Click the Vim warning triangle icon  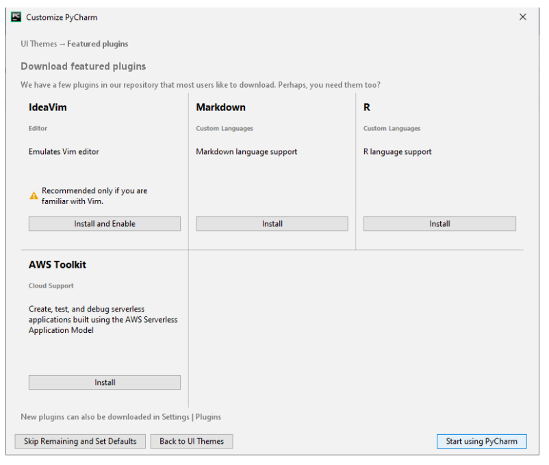click(x=34, y=196)
